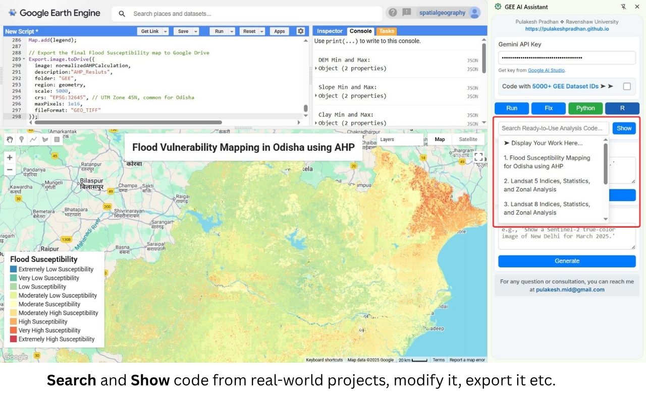Click the help question mark icon
Image resolution: width=646 pixels, height=403 pixels.
392,13
